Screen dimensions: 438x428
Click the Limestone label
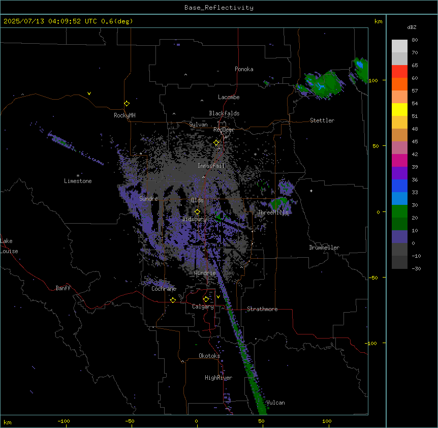click(x=78, y=181)
